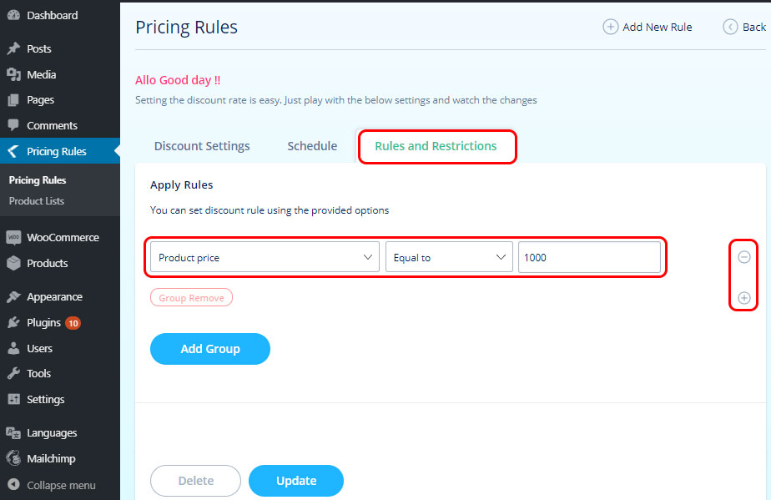771x500 pixels.
Task: Click the Add Group button
Action: point(210,349)
